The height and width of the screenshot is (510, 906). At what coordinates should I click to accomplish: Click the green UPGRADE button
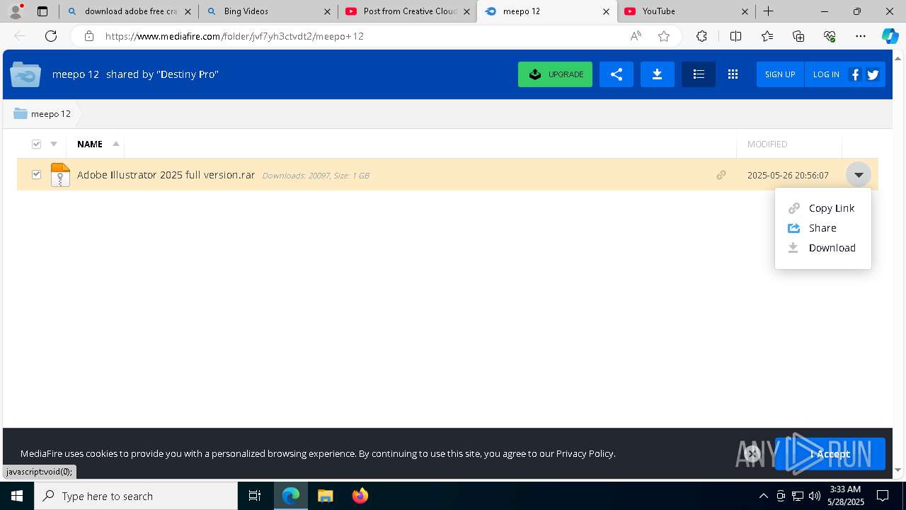click(555, 74)
